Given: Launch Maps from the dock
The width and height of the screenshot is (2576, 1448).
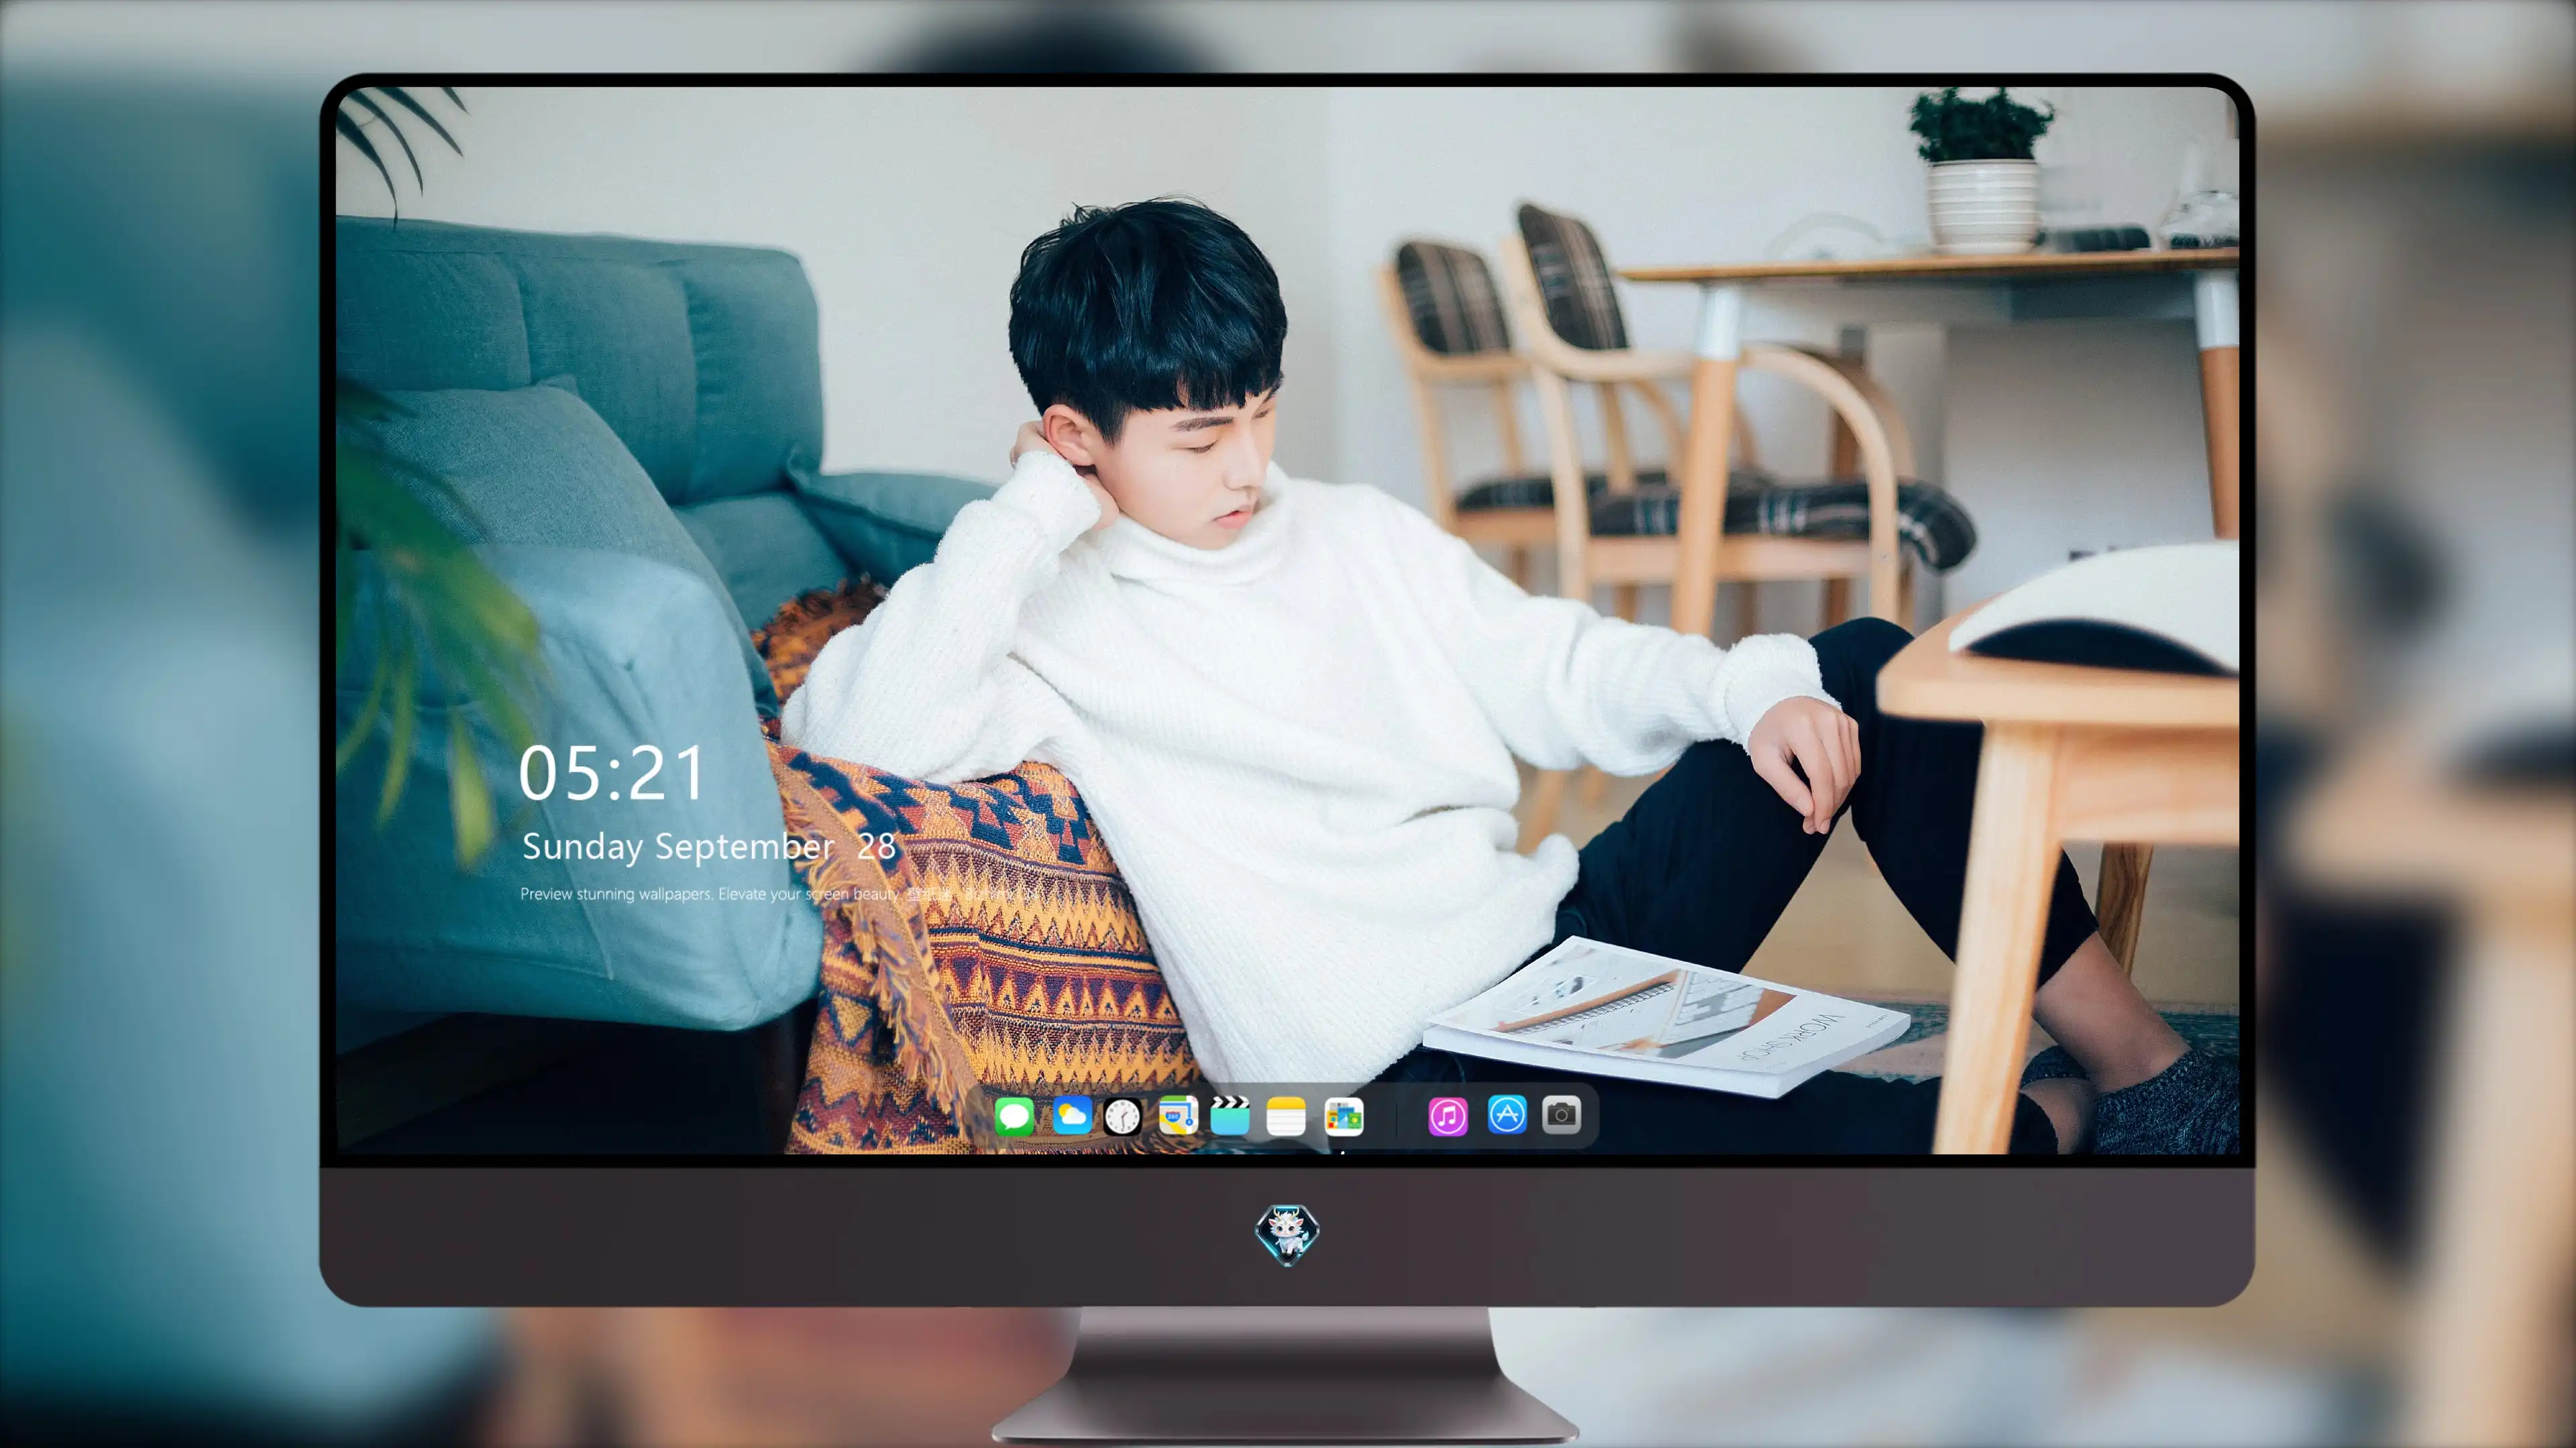Looking at the screenshot, I should coord(1178,1116).
